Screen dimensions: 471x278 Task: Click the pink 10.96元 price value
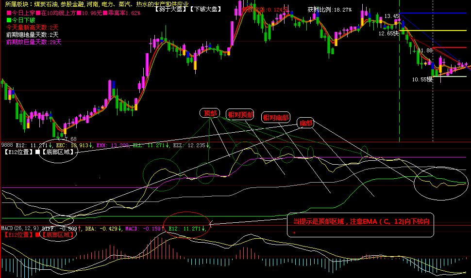(x=90, y=13)
